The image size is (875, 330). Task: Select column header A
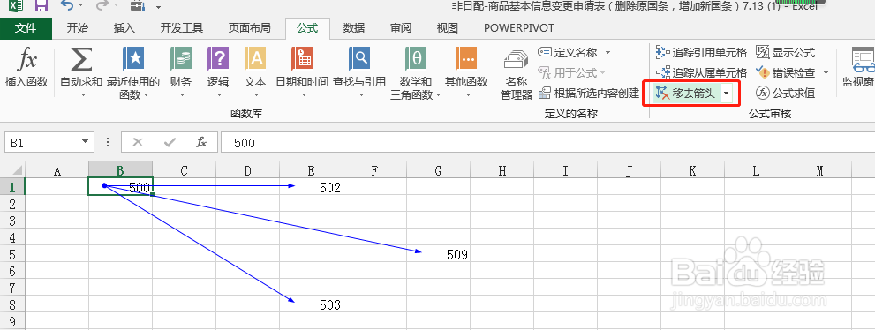point(57,170)
